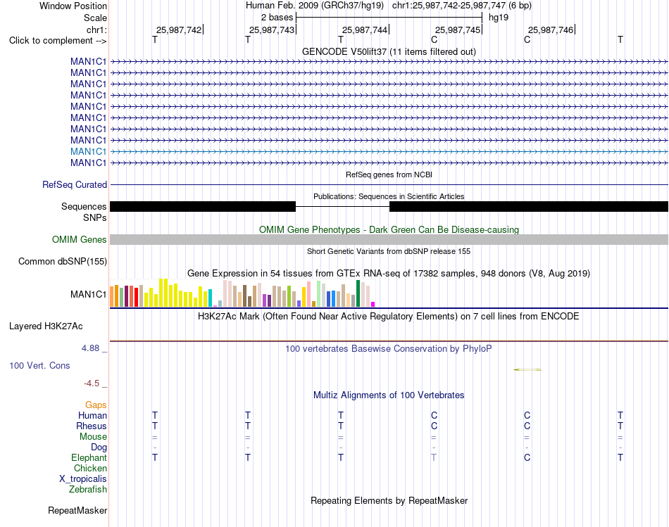This screenshot has width=669, height=527.
Task: Select the Human alignment row label
Action: tap(92, 415)
